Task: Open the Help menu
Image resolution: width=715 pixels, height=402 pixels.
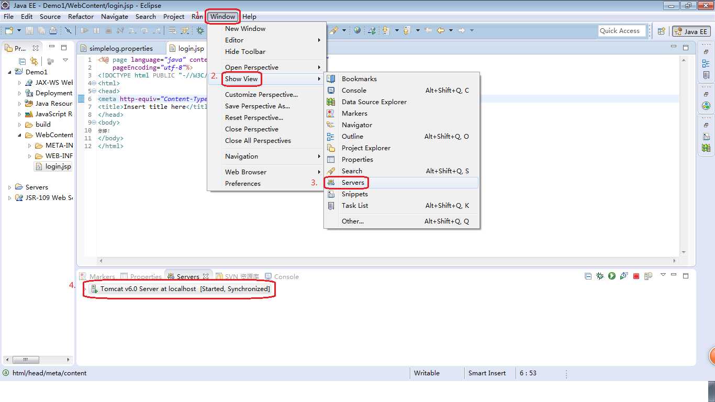Action: click(249, 16)
